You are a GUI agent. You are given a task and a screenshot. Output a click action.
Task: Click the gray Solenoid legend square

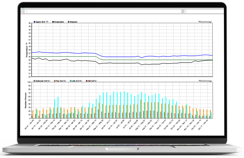tap(34, 81)
